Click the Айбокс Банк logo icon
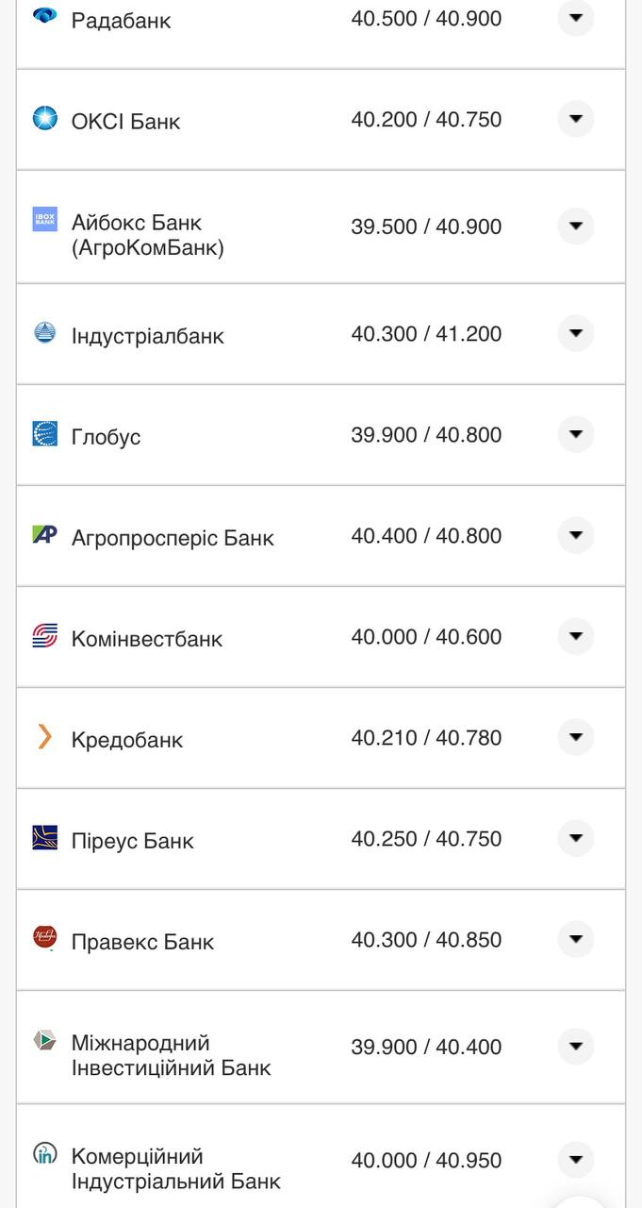This screenshot has width=642, height=1208. click(44, 219)
